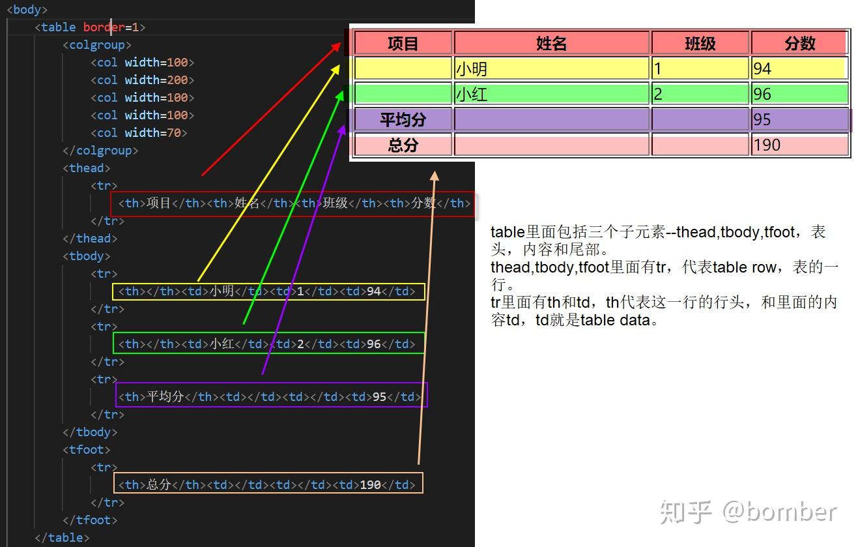
Task: Click the 班级 header cell in rendered table
Action: click(700, 43)
